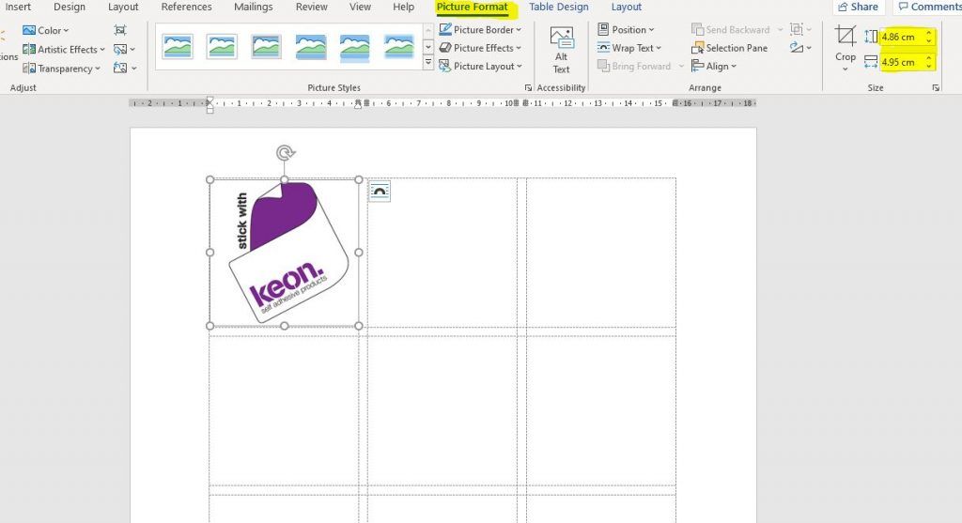Decrease picture width with down spinner
Viewport: 962px width, 523px height.
pyautogui.click(x=929, y=66)
